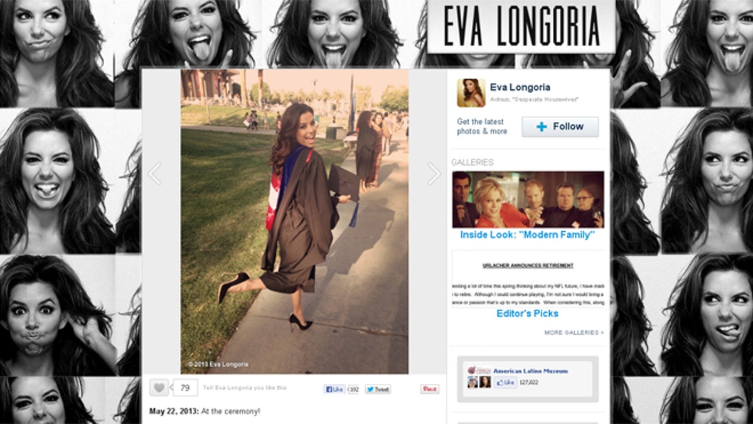Like American Latino Museum on Facebook

[505, 382]
